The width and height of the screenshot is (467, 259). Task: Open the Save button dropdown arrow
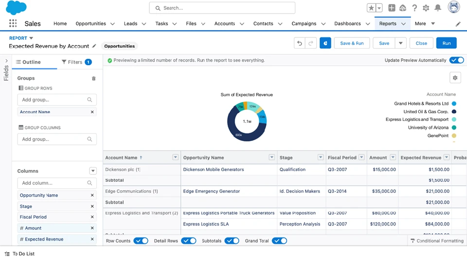pos(400,43)
